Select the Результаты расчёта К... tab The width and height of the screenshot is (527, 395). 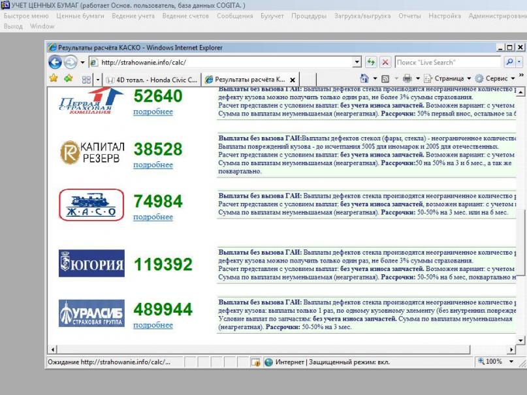(x=249, y=80)
